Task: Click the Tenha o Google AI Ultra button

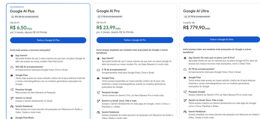Action: (x=221, y=40)
